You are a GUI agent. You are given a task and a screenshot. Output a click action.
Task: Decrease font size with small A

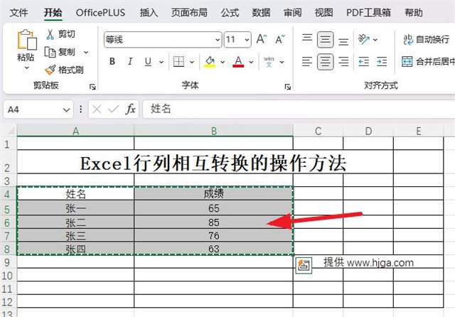pos(280,39)
